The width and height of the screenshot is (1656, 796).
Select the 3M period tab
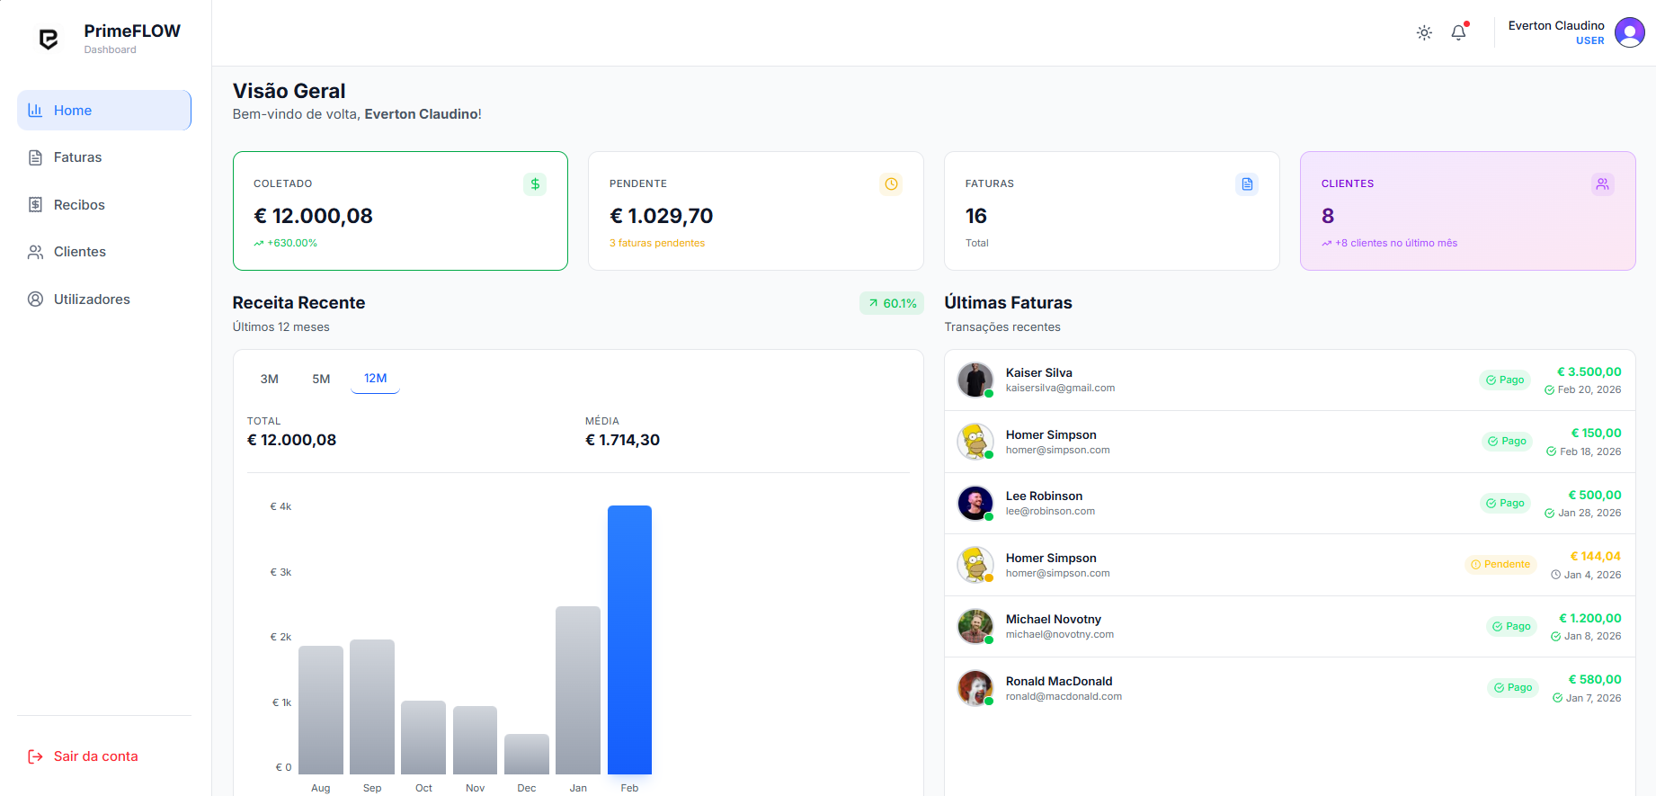coord(270,379)
